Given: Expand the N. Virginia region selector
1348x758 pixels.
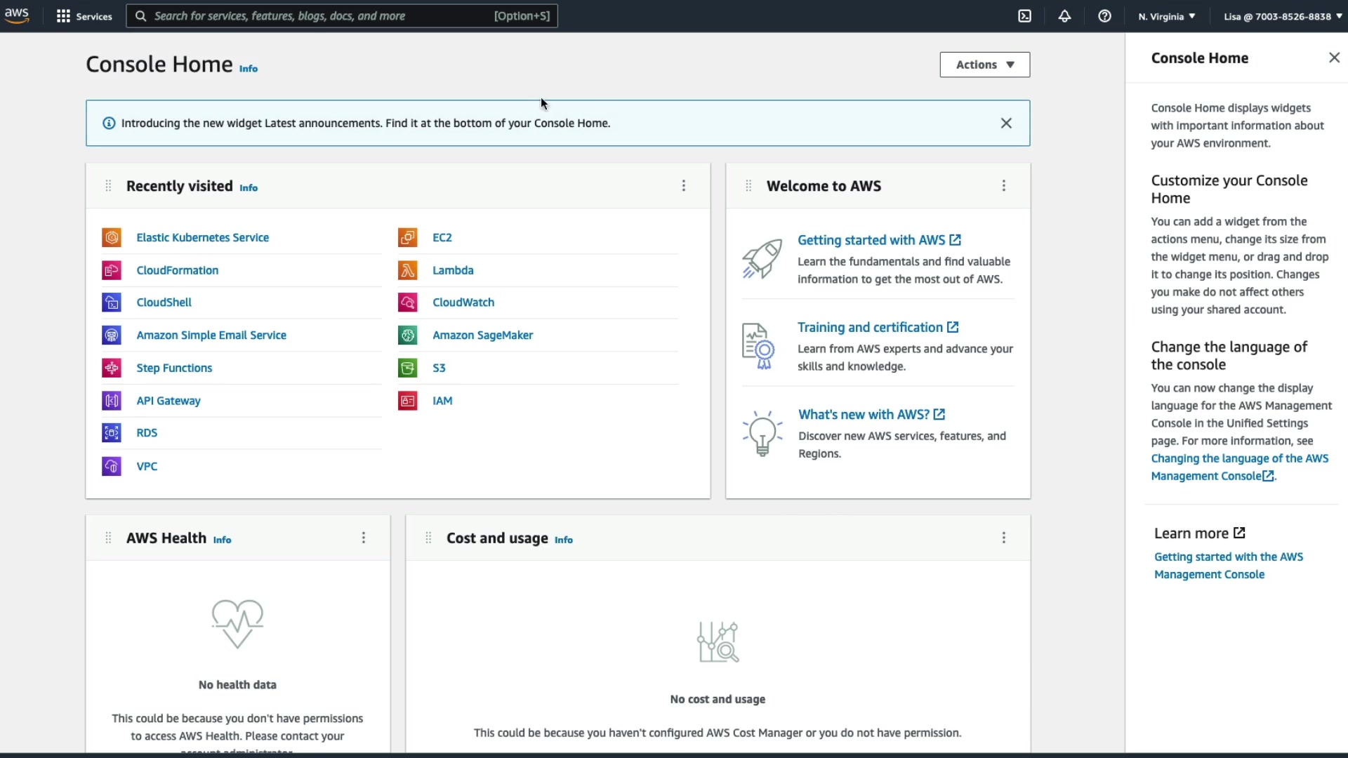Looking at the screenshot, I should click(1166, 16).
